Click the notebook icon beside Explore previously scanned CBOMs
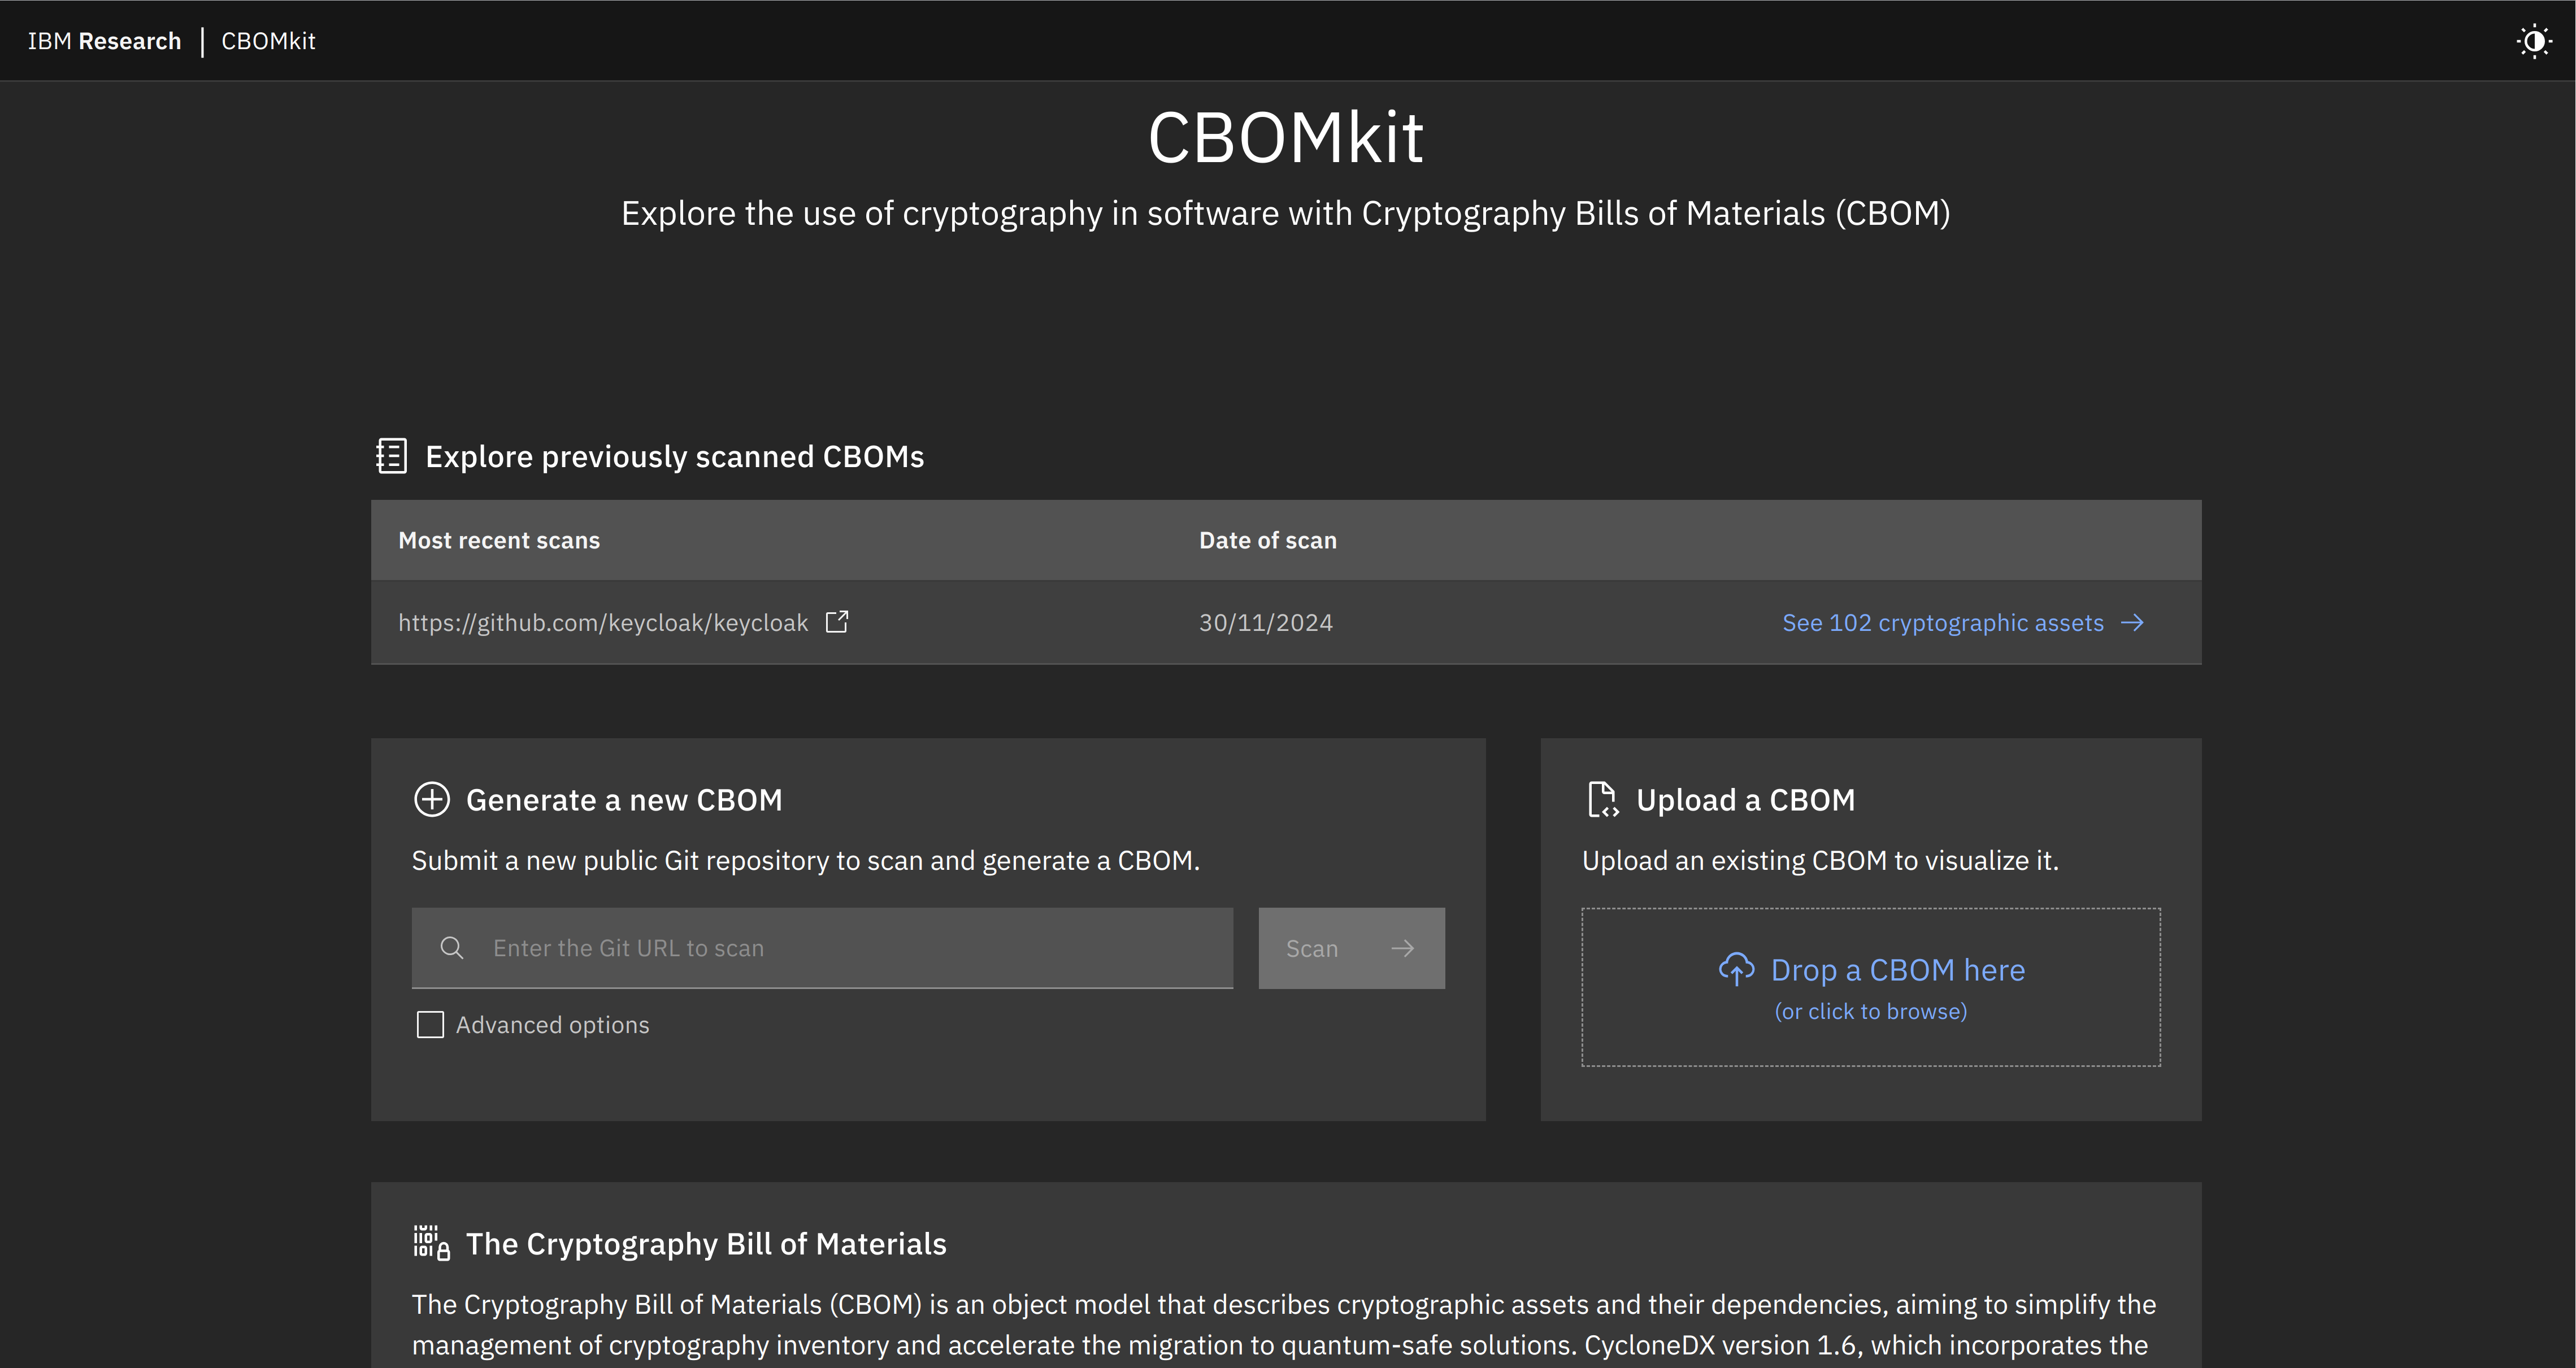This screenshot has height=1368, width=2576. tap(391, 456)
